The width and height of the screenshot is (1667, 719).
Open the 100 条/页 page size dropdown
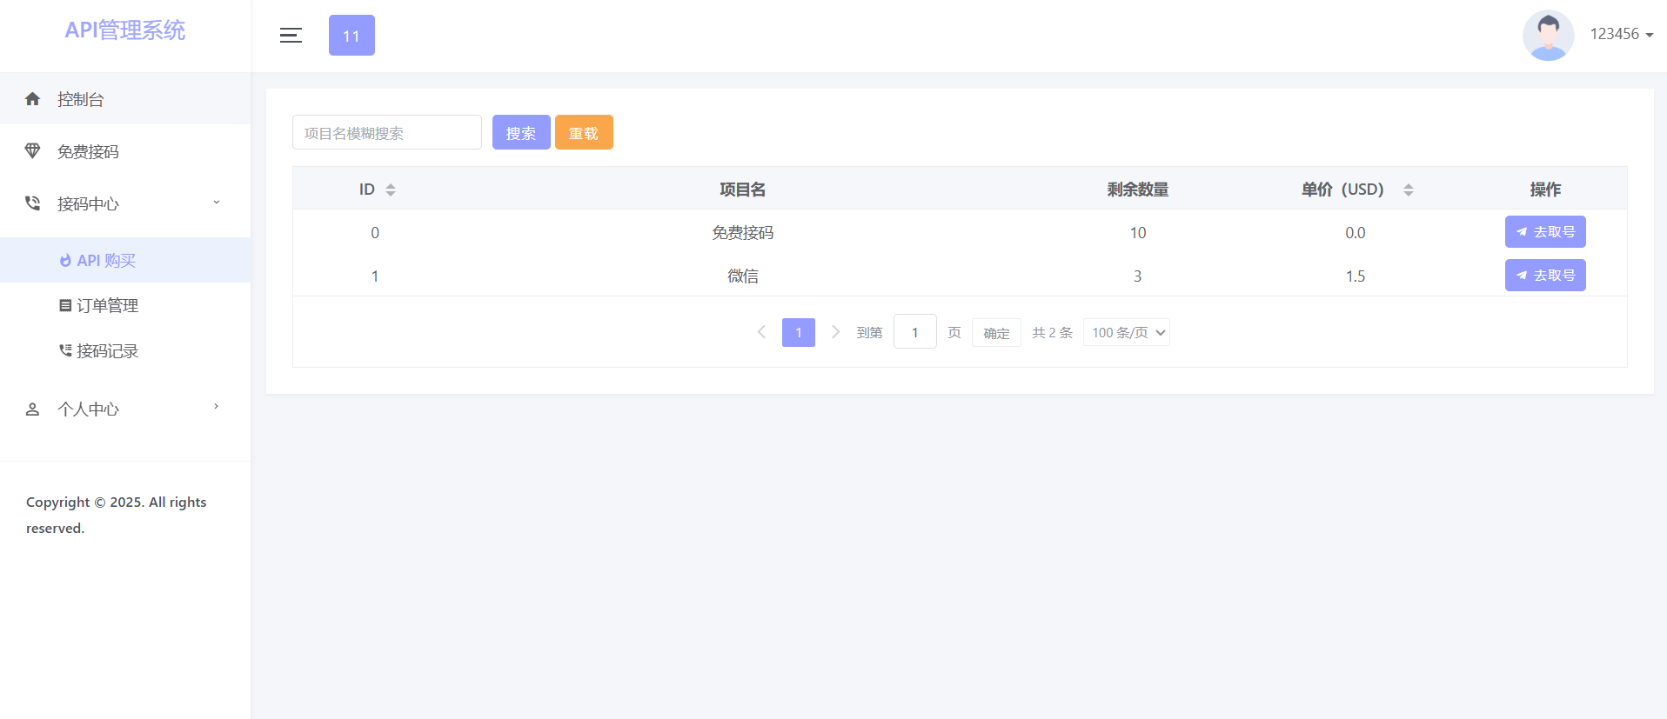tap(1126, 332)
